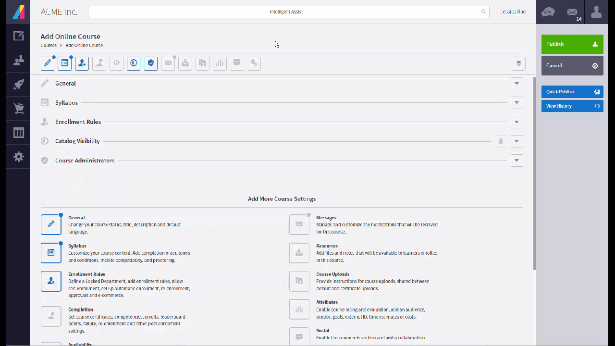
Task: Add the Resources settings tile
Action: click(x=299, y=253)
